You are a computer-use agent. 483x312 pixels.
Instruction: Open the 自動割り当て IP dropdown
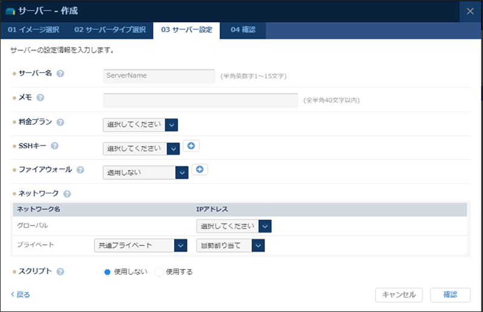pyautogui.click(x=231, y=245)
